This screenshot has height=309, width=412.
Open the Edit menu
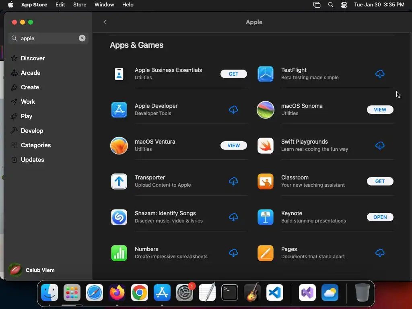[60, 4]
